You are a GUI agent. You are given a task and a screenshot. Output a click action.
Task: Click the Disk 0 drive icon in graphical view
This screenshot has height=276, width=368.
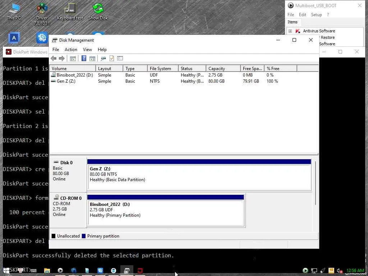[x=56, y=162]
